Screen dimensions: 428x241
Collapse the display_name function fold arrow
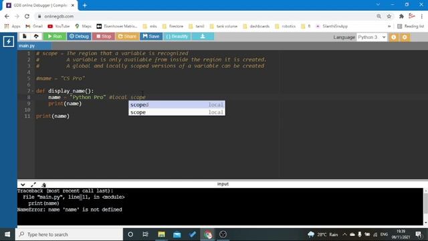(x=33, y=91)
